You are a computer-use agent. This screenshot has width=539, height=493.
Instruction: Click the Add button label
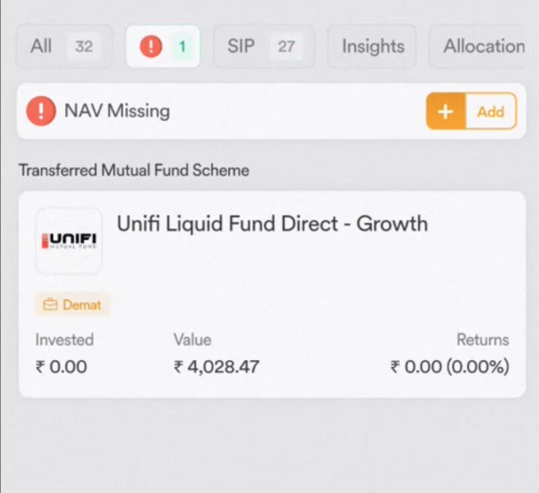pos(491,111)
